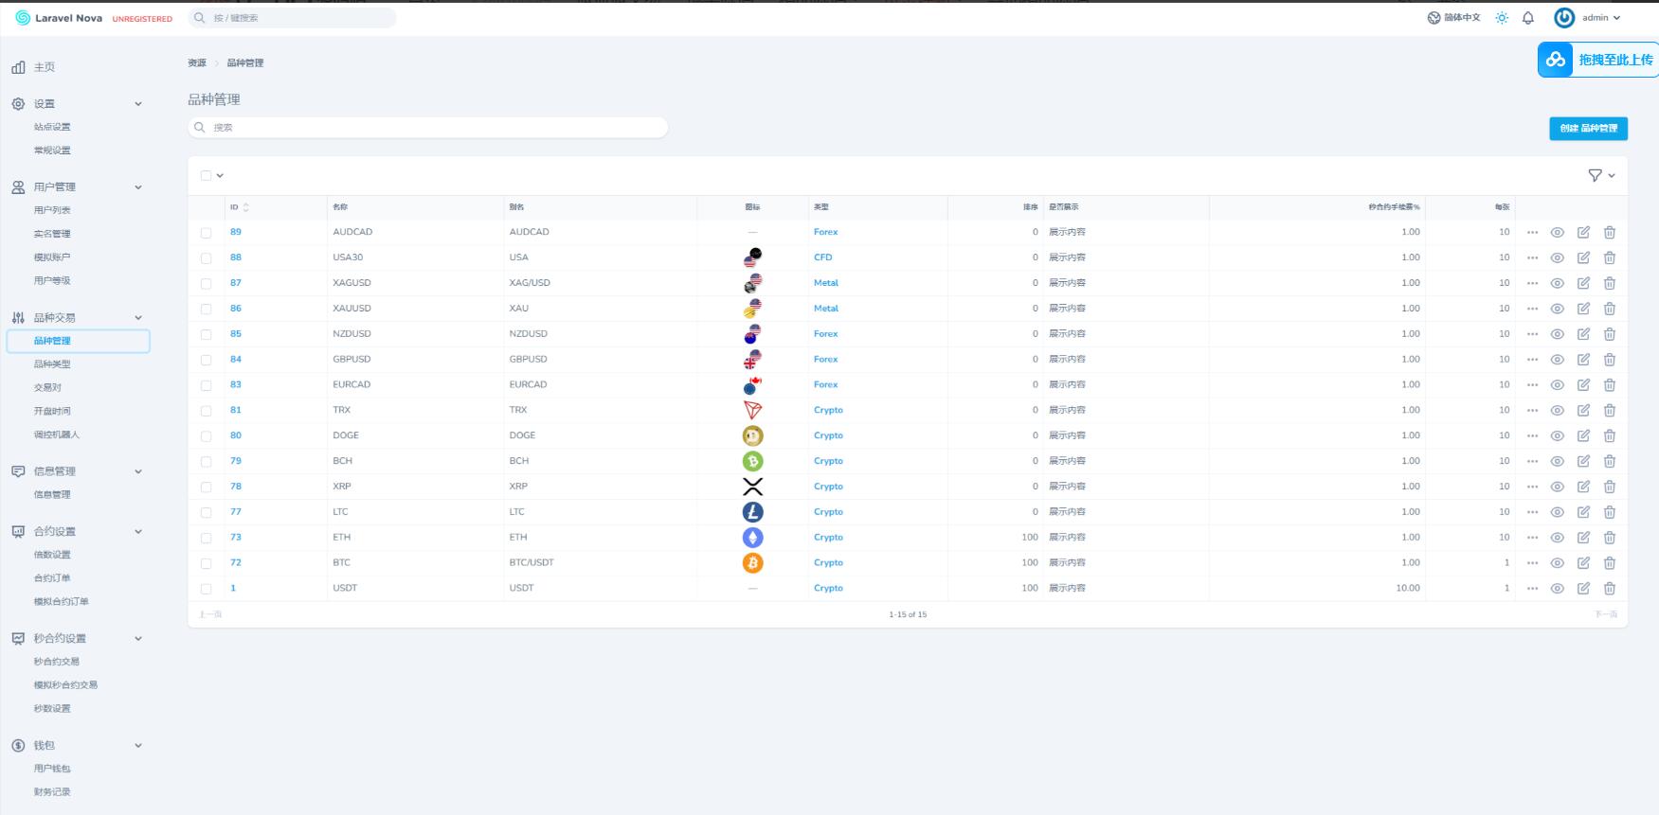Click the edit icon for the BTC row

pos(1583,563)
